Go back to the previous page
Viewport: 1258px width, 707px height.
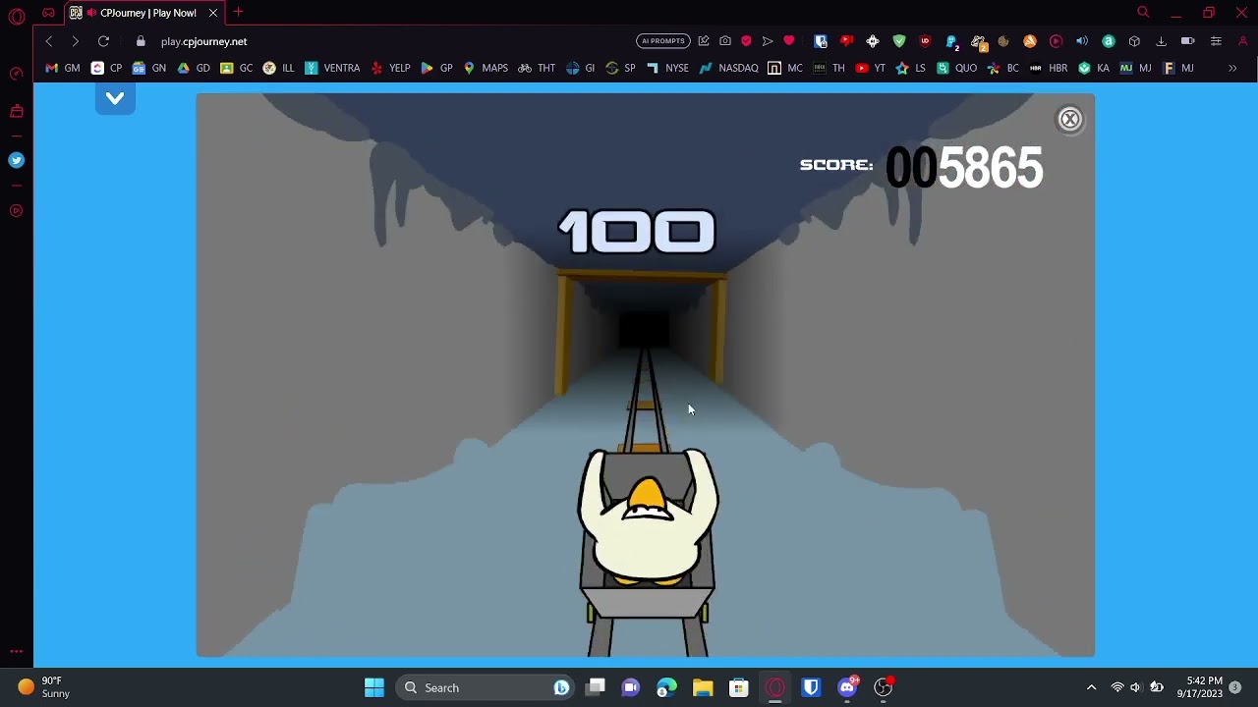(49, 41)
